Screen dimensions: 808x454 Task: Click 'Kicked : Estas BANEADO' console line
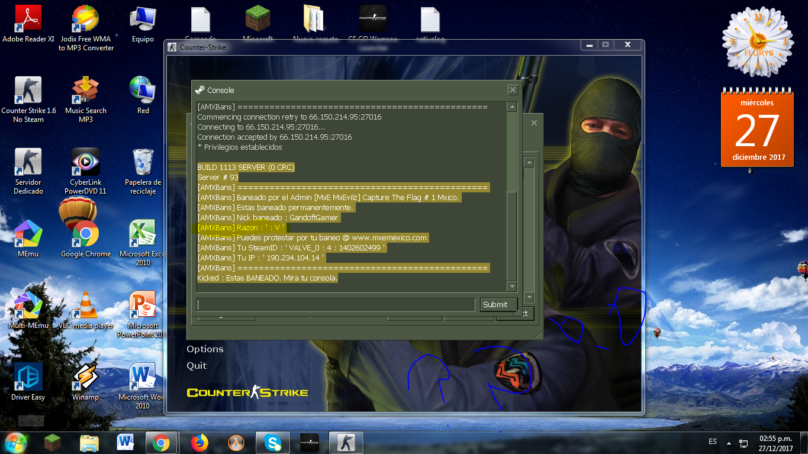pos(268,278)
